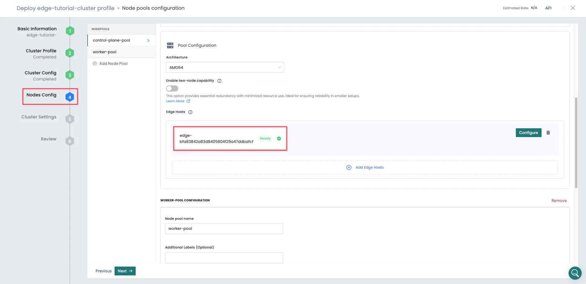
Task: Click the green Ready status checkmark icon
Action: tap(279, 139)
